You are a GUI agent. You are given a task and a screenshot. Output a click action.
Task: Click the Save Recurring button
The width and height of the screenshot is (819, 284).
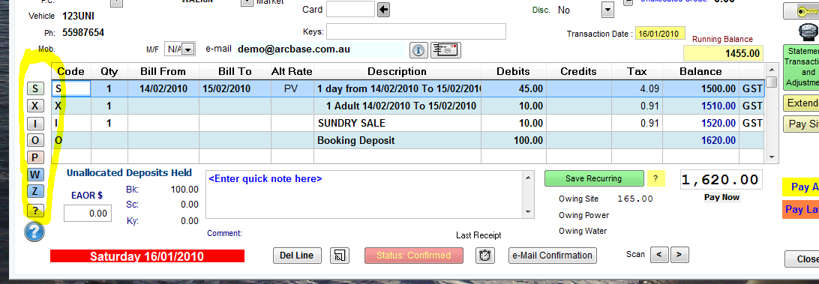click(594, 178)
